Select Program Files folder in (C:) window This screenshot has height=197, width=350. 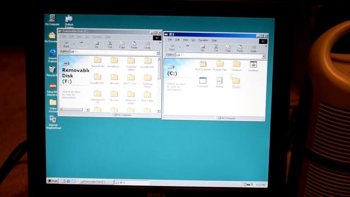coord(220,66)
